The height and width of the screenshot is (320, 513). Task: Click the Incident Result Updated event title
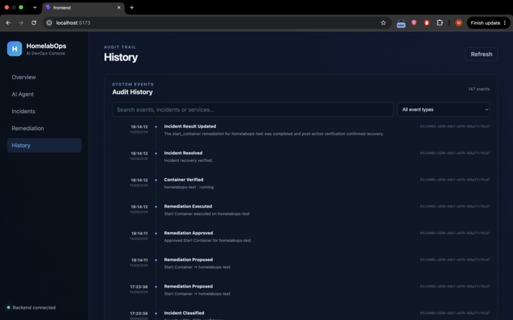[190, 126]
